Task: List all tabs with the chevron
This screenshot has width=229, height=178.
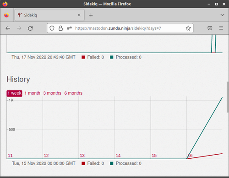Action: pyautogui.click(x=223, y=15)
